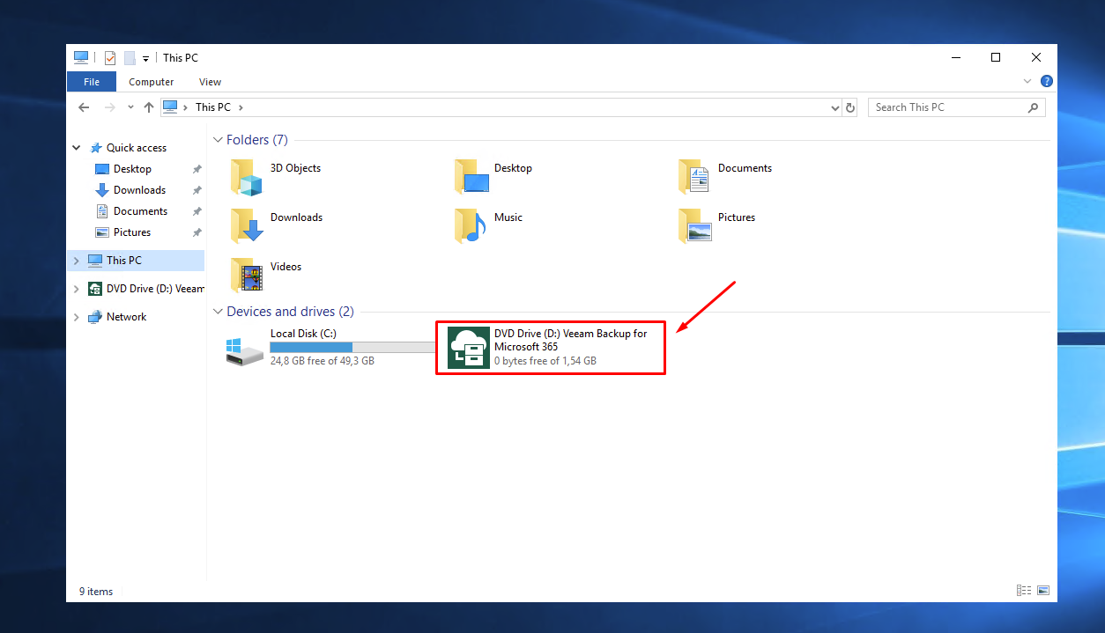Switch to Details view in status bar

(1024, 591)
